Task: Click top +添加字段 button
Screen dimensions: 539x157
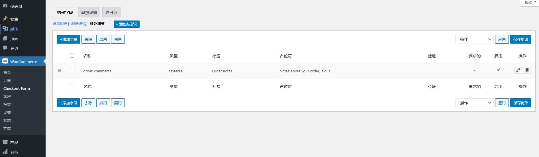Action: (68, 39)
